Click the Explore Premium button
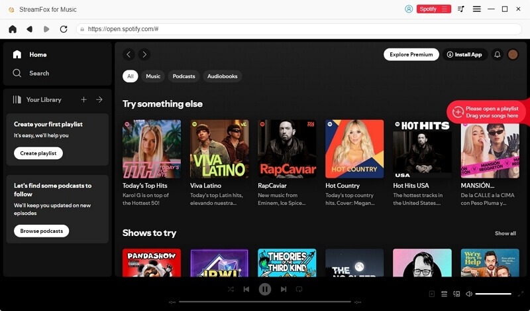 [x=411, y=54]
